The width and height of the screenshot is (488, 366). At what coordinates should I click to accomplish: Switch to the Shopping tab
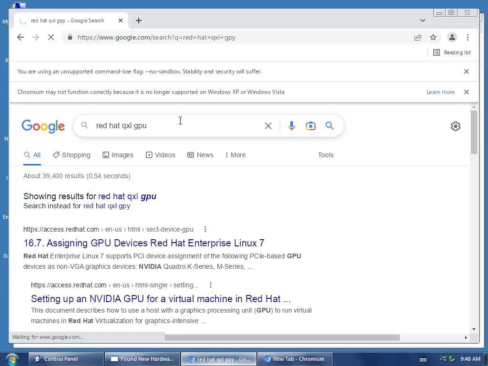(71, 155)
